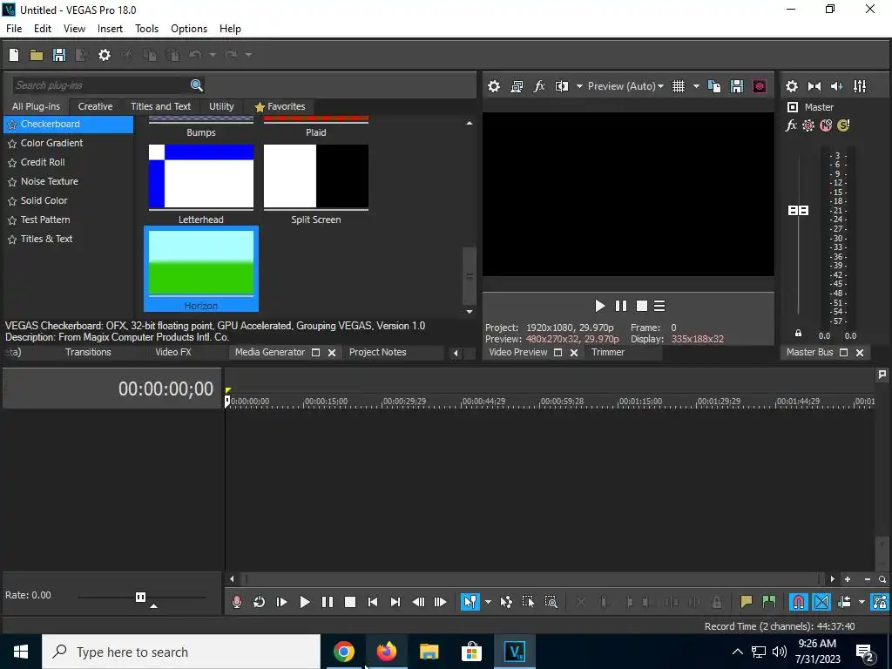Toggle Loop Playback in transport bar
Screen dimensions: 892x669
[x=259, y=602]
